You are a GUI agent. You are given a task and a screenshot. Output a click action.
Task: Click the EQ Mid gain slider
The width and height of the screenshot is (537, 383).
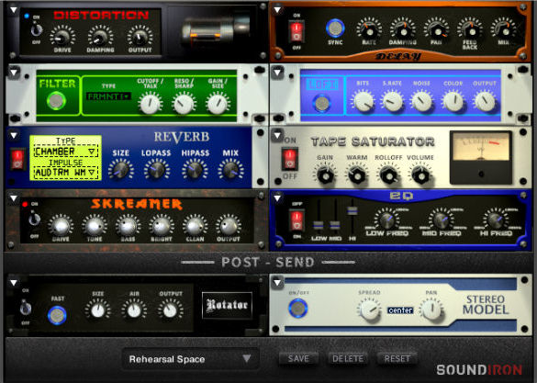click(x=335, y=225)
